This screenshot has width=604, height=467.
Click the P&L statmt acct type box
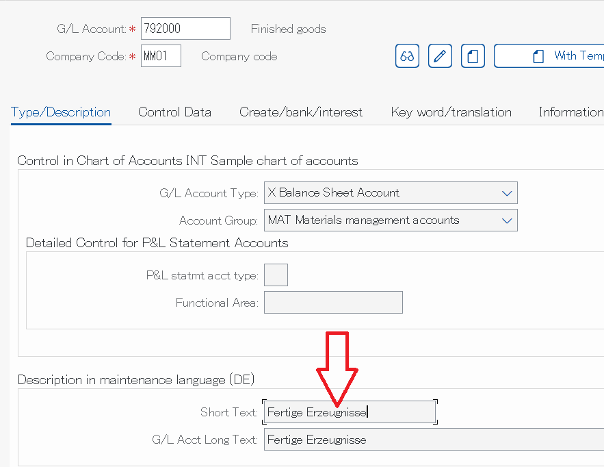pos(276,275)
